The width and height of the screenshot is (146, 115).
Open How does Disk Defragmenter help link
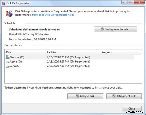[x=53, y=15]
